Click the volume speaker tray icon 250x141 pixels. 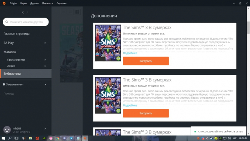pos(229,138)
